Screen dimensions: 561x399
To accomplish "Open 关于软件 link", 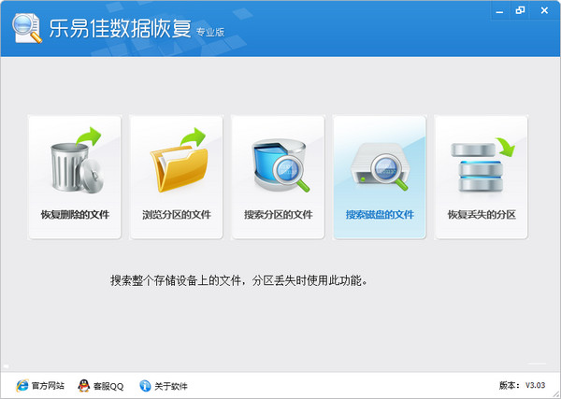I will pos(171,386).
